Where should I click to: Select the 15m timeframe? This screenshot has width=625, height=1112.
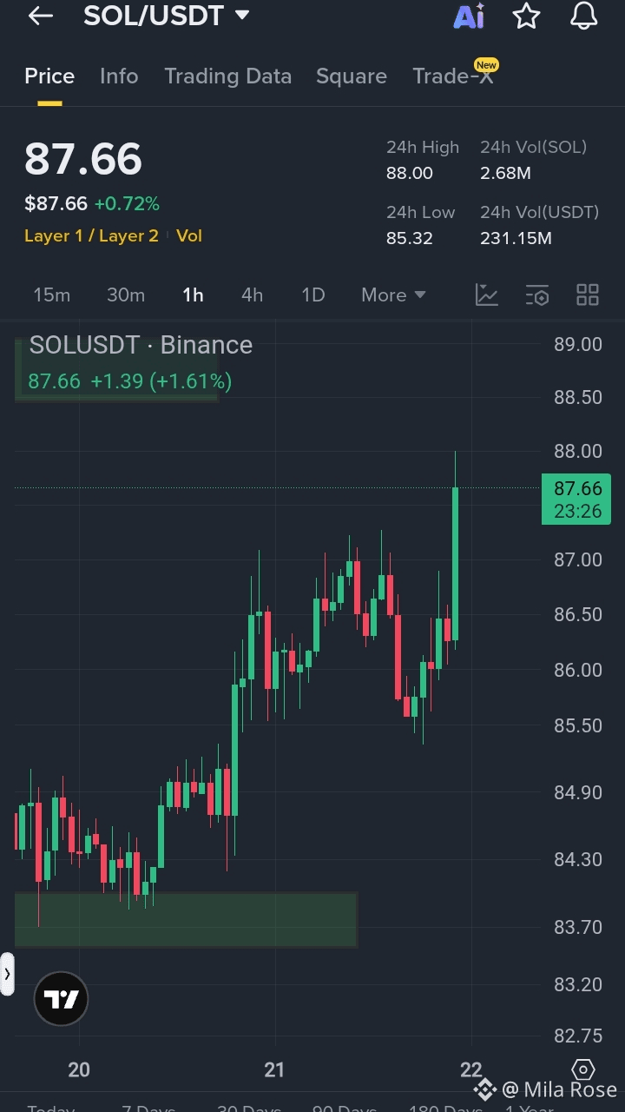click(51, 295)
